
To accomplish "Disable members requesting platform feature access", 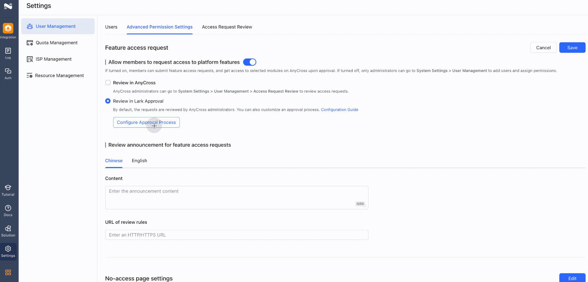I will tap(250, 62).
